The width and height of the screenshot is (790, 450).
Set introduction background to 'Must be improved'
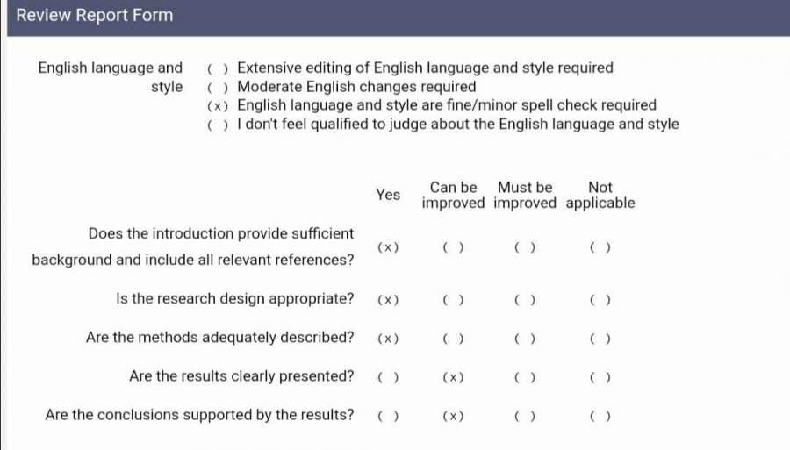tap(525, 248)
